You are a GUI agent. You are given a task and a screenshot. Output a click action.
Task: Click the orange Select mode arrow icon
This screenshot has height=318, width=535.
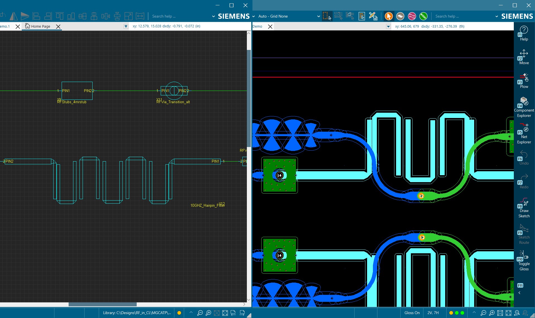(388, 16)
